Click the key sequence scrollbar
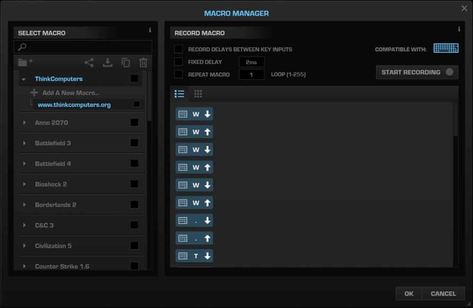This screenshot has width=473, height=308. point(455,120)
